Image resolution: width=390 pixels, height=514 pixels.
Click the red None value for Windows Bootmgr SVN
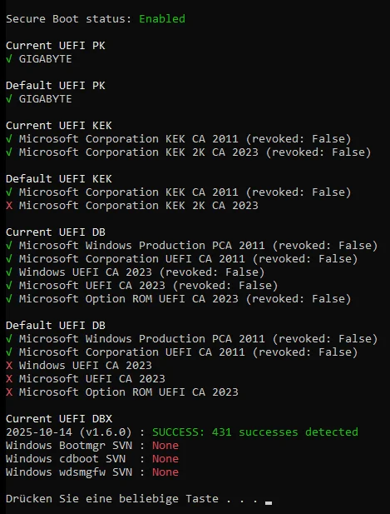[165, 446]
